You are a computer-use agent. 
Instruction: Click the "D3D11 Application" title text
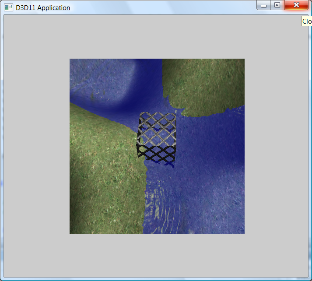(43, 8)
